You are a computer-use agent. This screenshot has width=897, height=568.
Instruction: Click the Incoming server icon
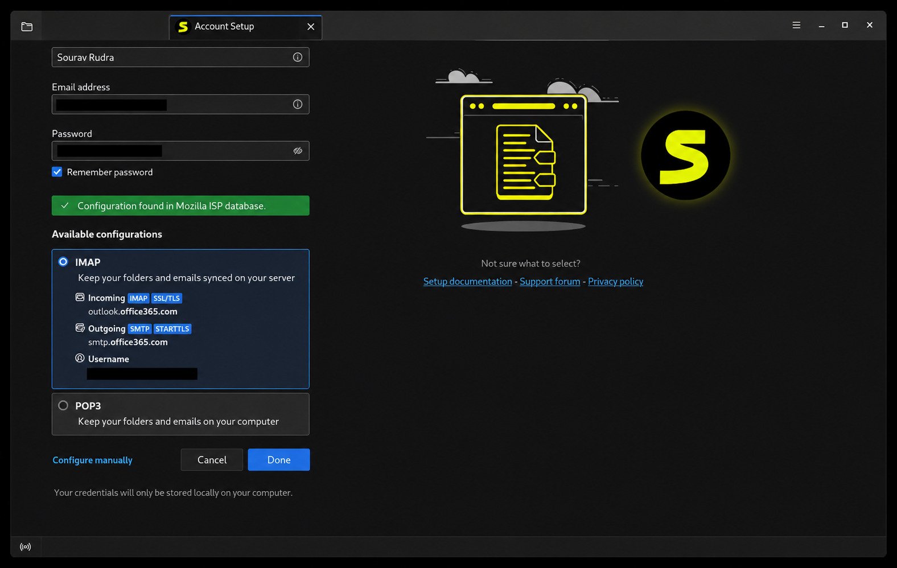pos(80,297)
